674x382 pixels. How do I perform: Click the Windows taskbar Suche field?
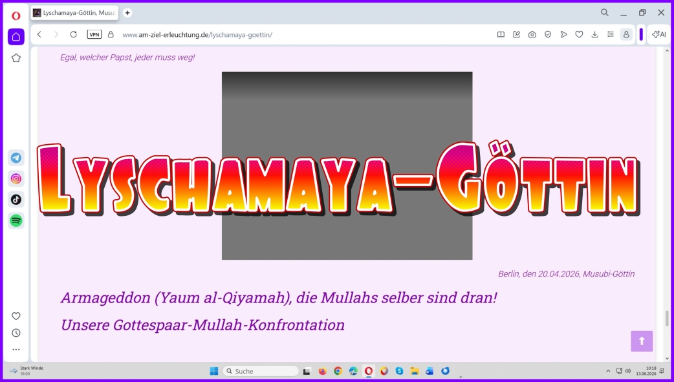[261, 371]
